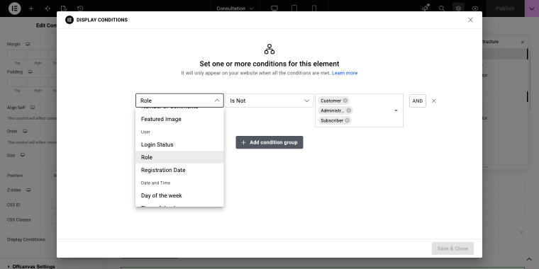Click Size responsive device icon

point(23,155)
